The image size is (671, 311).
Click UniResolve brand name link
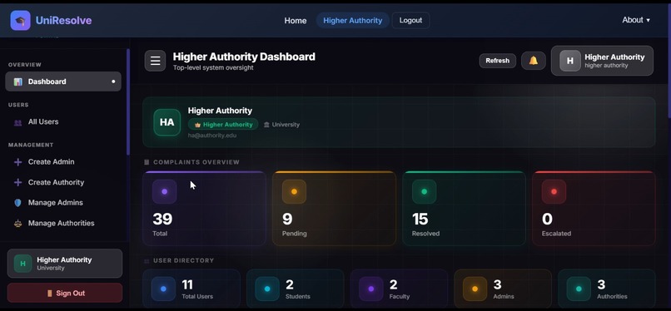[x=63, y=21]
